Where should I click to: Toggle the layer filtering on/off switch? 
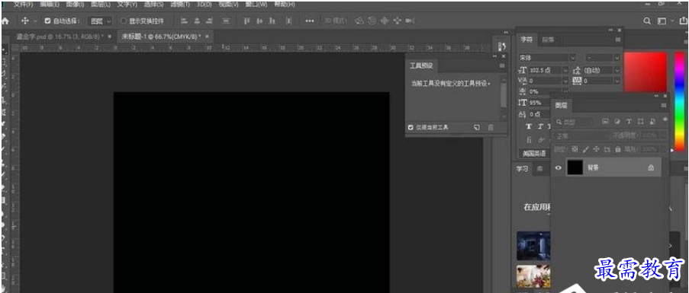click(x=665, y=119)
